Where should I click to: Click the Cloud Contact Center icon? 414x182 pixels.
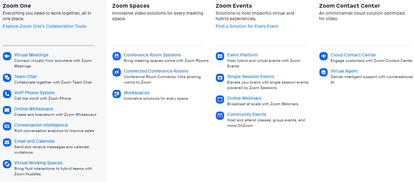click(x=323, y=56)
